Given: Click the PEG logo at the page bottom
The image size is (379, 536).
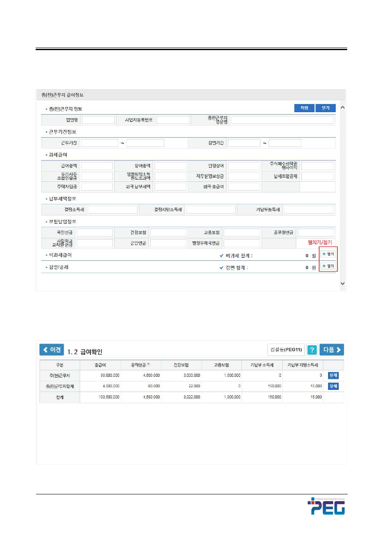Looking at the screenshot, I should pos(326,506).
